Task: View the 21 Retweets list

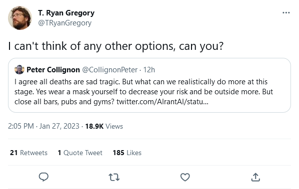Action: tap(28, 153)
